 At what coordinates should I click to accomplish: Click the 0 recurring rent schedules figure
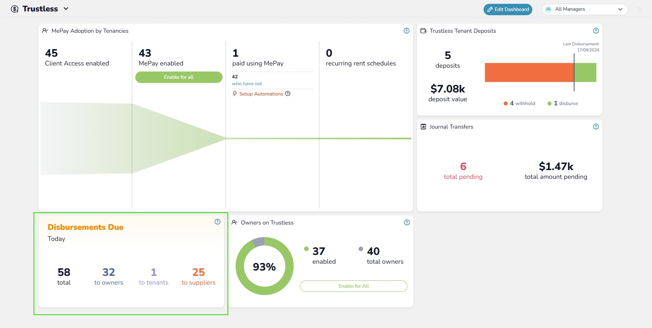tap(361, 57)
